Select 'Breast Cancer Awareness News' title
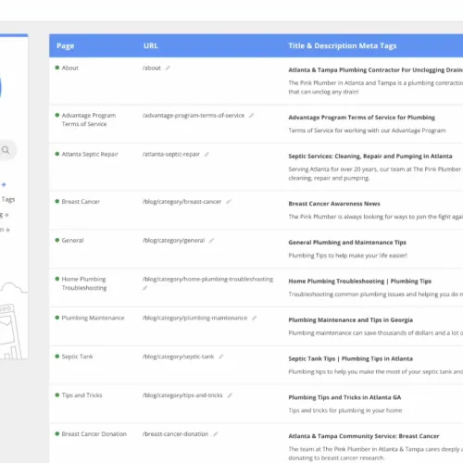Viewport: 463px width, 463px height. pyautogui.click(x=334, y=204)
